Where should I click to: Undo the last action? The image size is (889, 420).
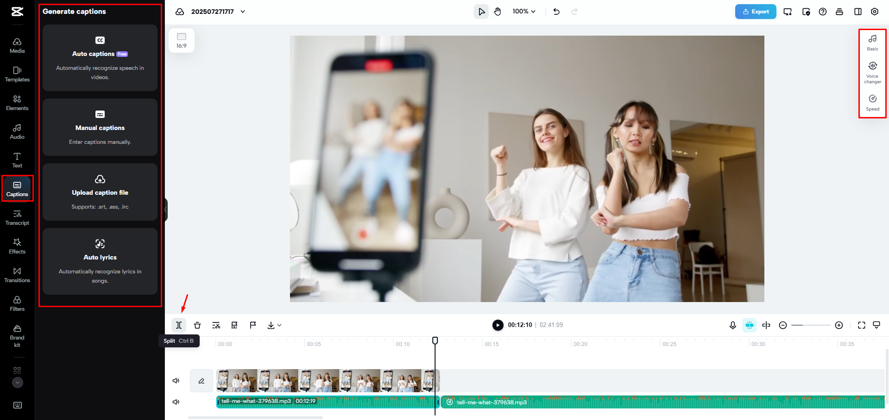pyautogui.click(x=556, y=12)
